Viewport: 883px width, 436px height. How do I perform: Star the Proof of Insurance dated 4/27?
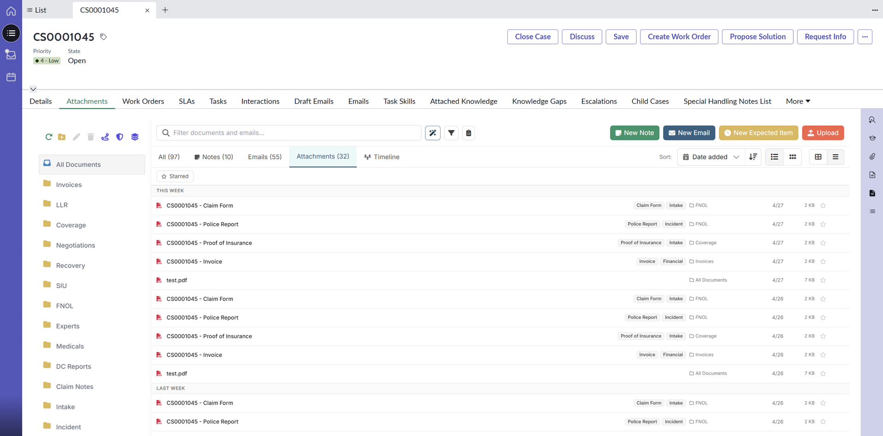(823, 243)
